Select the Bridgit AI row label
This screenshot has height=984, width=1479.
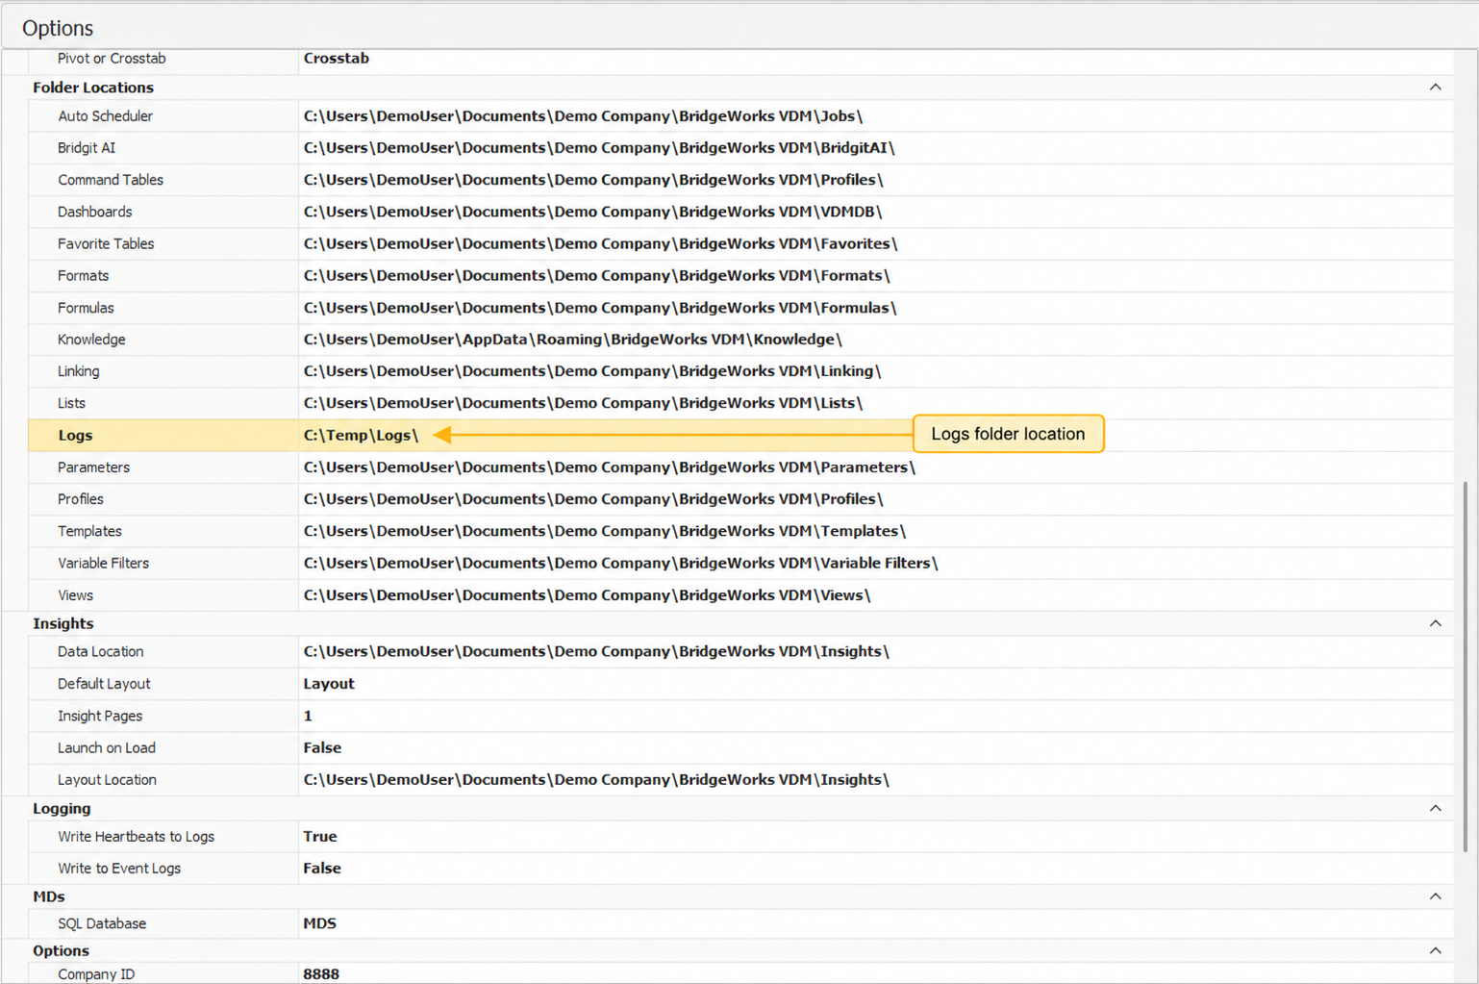(87, 148)
